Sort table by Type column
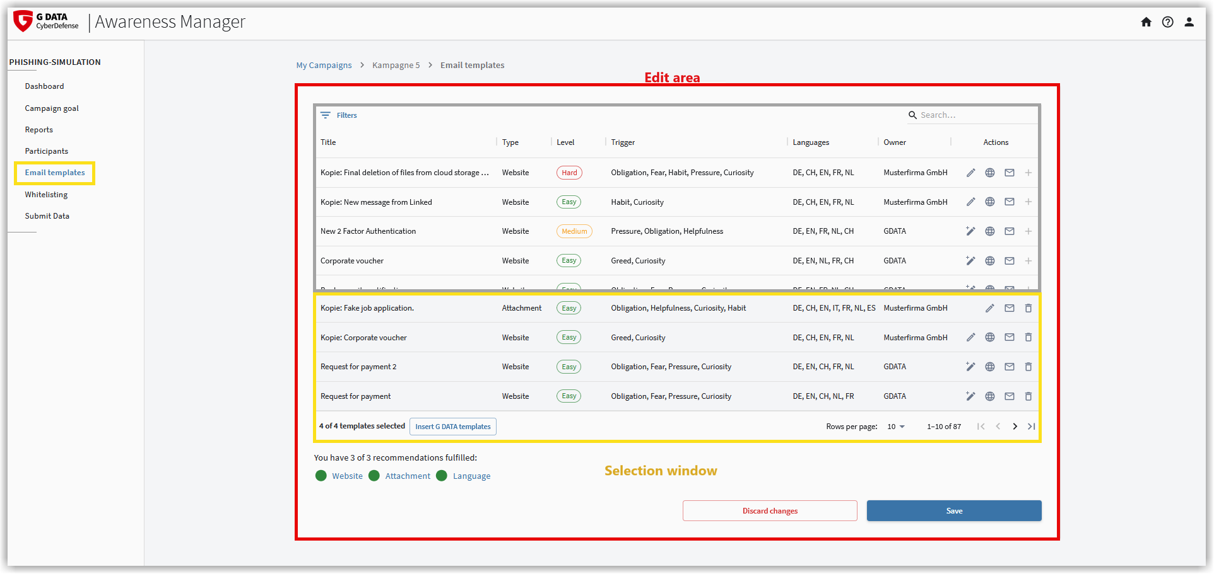Viewport: 1214px width, 574px height. pyautogui.click(x=510, y=142)
